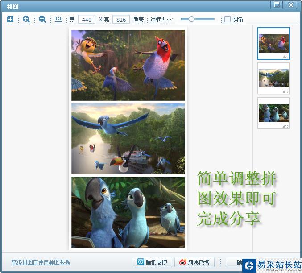Select the second thumbnail with flying macaw
Screen dimensions: 302x273
pos(273,78)
